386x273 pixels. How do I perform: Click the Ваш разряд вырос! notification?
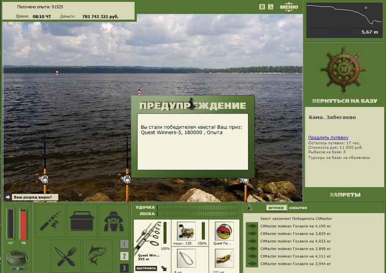(35, 197)
